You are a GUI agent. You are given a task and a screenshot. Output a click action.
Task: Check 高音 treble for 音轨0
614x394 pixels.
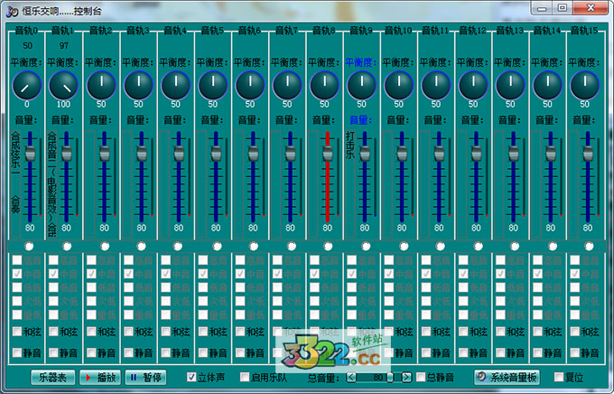[17, 260]
